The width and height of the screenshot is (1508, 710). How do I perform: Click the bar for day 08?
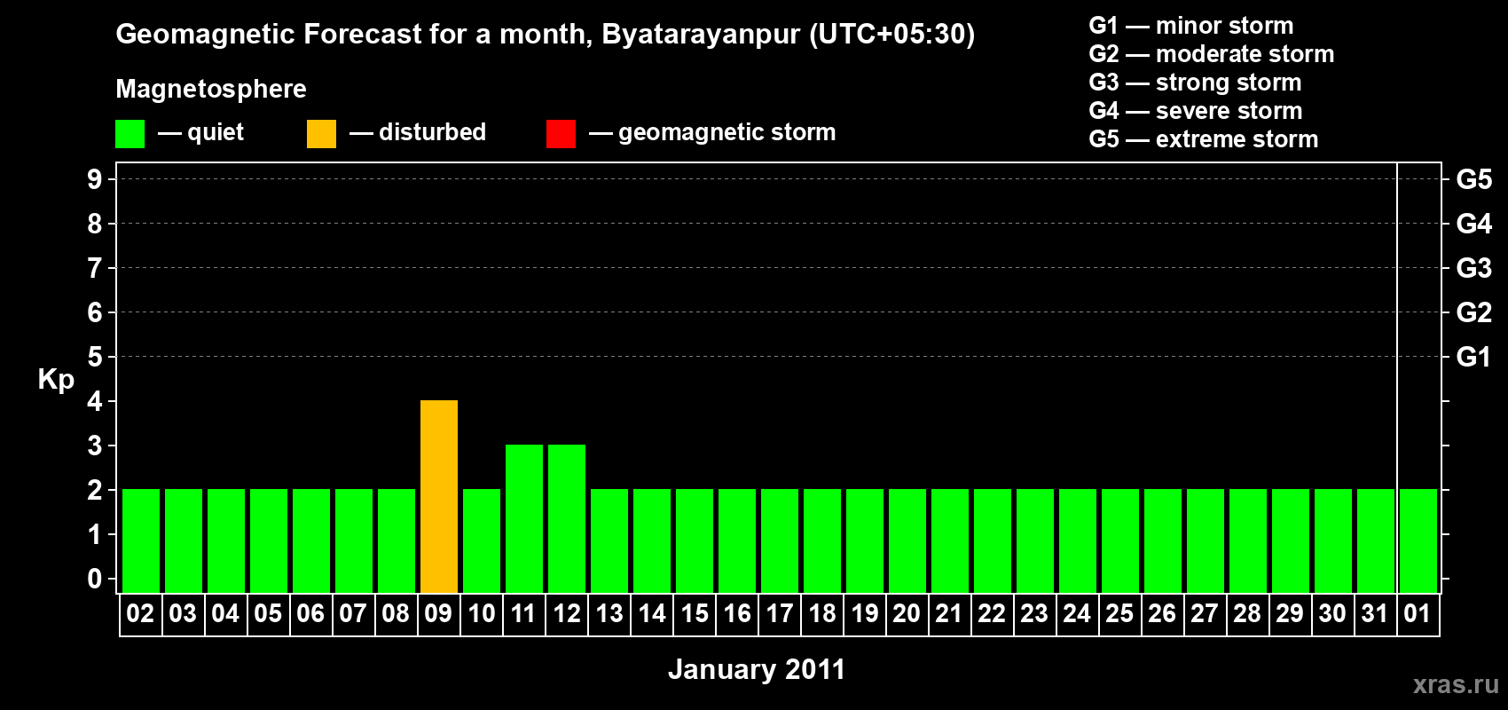click(397, 540)
